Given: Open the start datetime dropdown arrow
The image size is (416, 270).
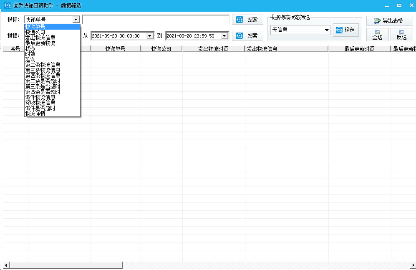Looking at the screenshot, I should coord(150,36).
